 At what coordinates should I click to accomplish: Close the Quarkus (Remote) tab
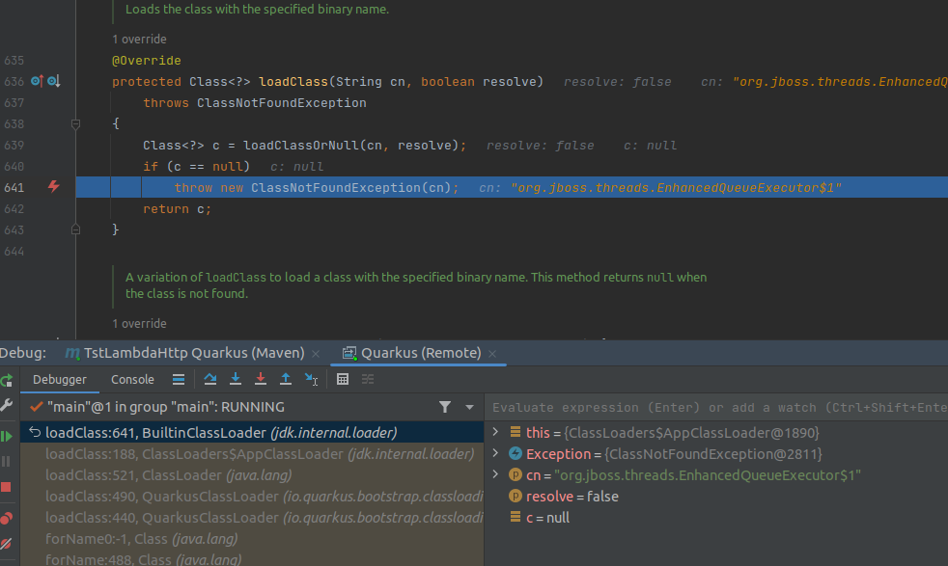492,354
